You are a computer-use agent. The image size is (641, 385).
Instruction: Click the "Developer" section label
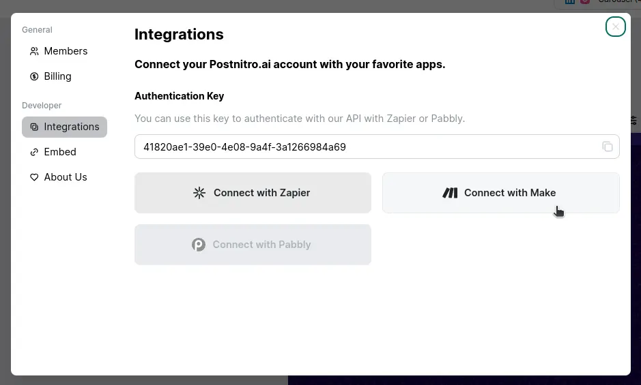coord(42,106)
